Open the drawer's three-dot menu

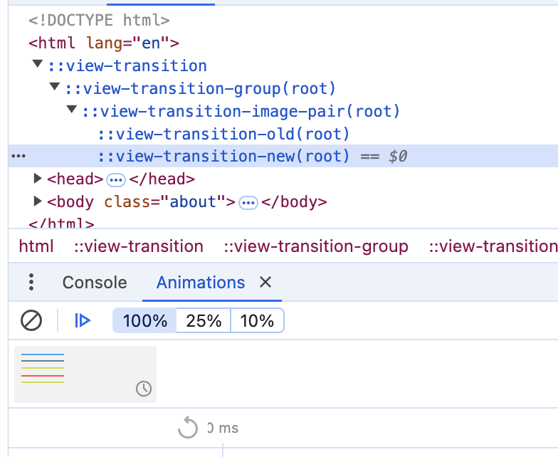tap(31, 283)
